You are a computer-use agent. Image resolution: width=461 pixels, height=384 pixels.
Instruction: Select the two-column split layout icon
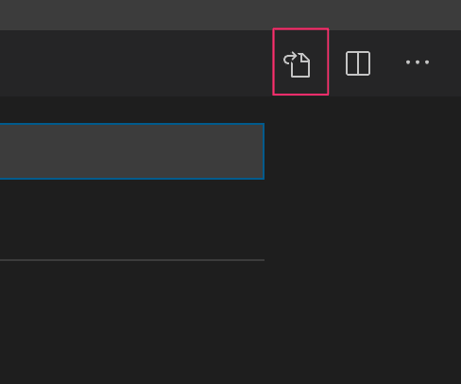coord(358,63)
